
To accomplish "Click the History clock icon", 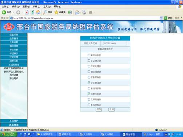I will (x=70, y=12).
